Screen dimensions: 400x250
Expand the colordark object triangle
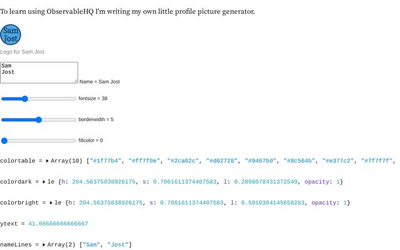[44, 182]
